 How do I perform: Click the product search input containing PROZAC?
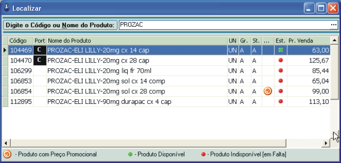point(225,25)
